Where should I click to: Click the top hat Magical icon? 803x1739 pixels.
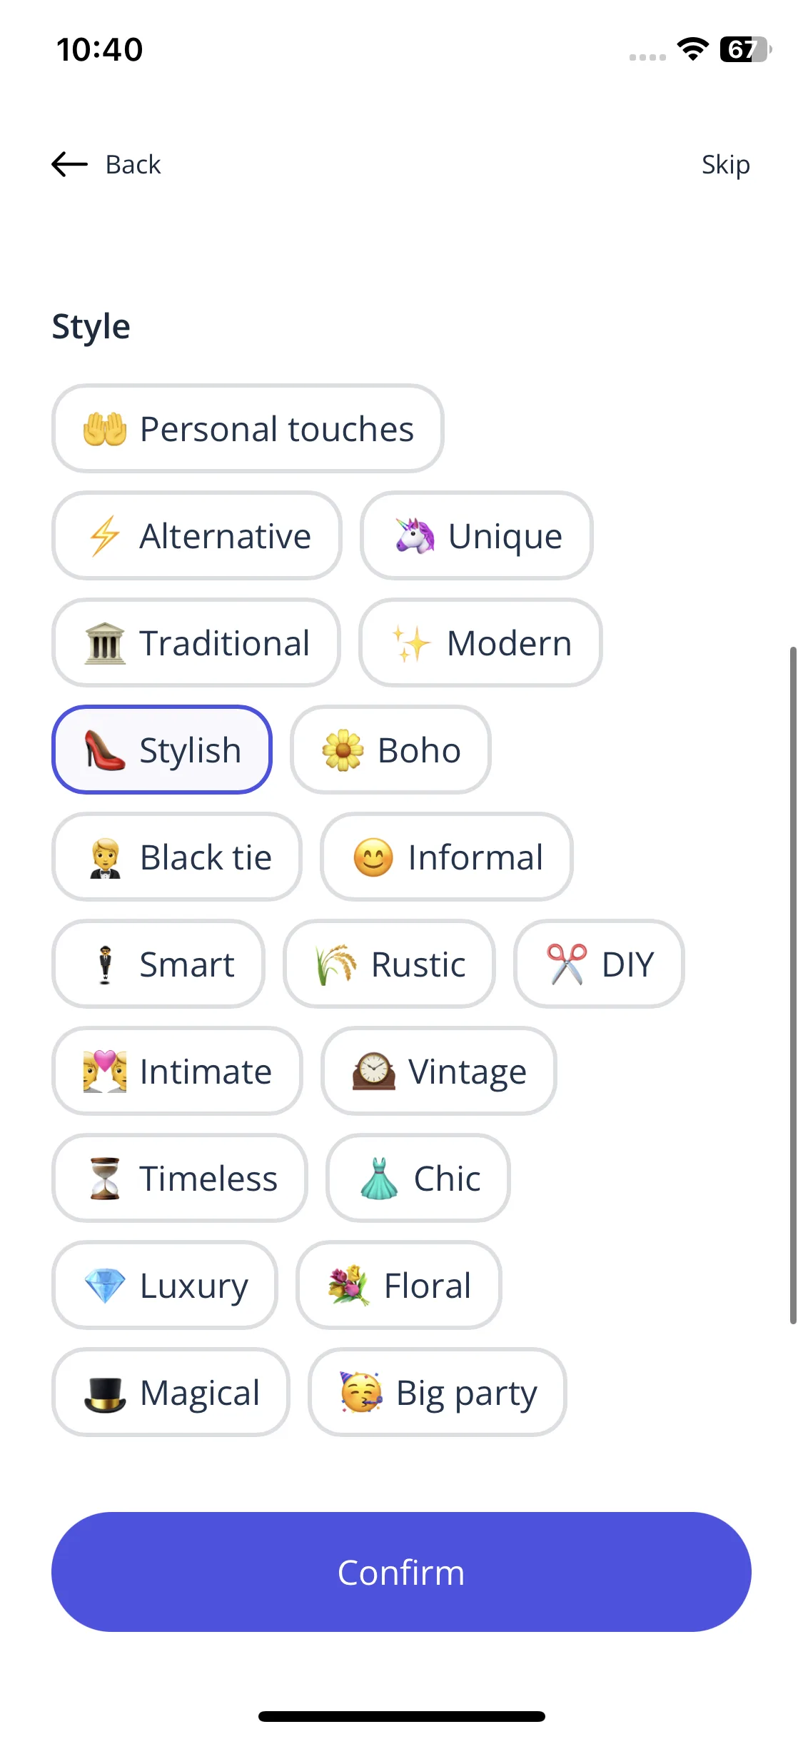point(105,1393)
